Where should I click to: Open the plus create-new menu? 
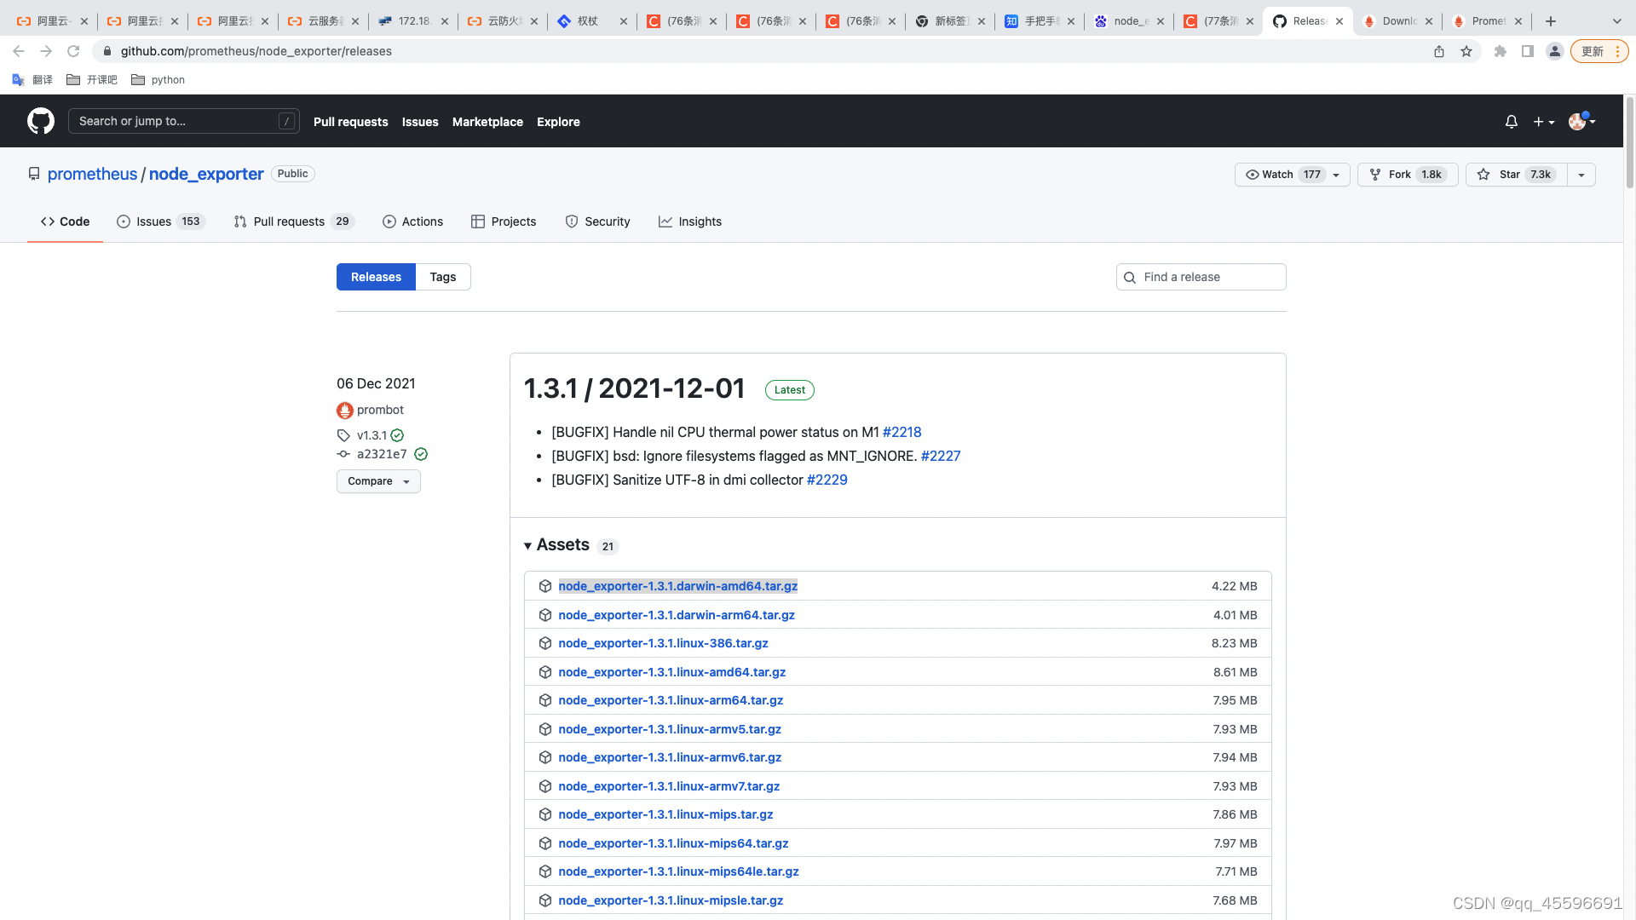click(x=1544, y=122)
